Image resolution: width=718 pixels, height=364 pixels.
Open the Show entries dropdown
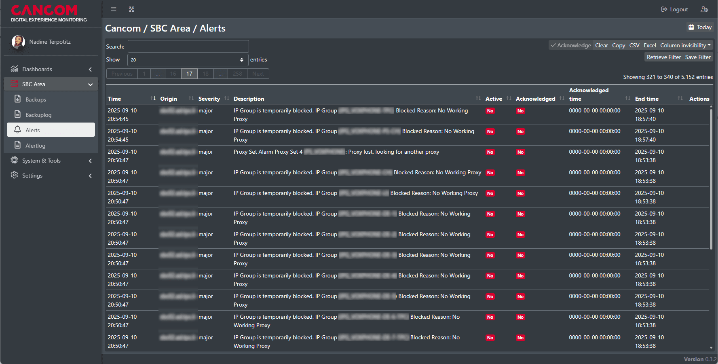coord(188,60)
